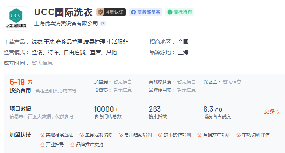This screenshot has width=285, height=153.
Task: Select the 量身定制装修 support text
Action: [99, 135]
